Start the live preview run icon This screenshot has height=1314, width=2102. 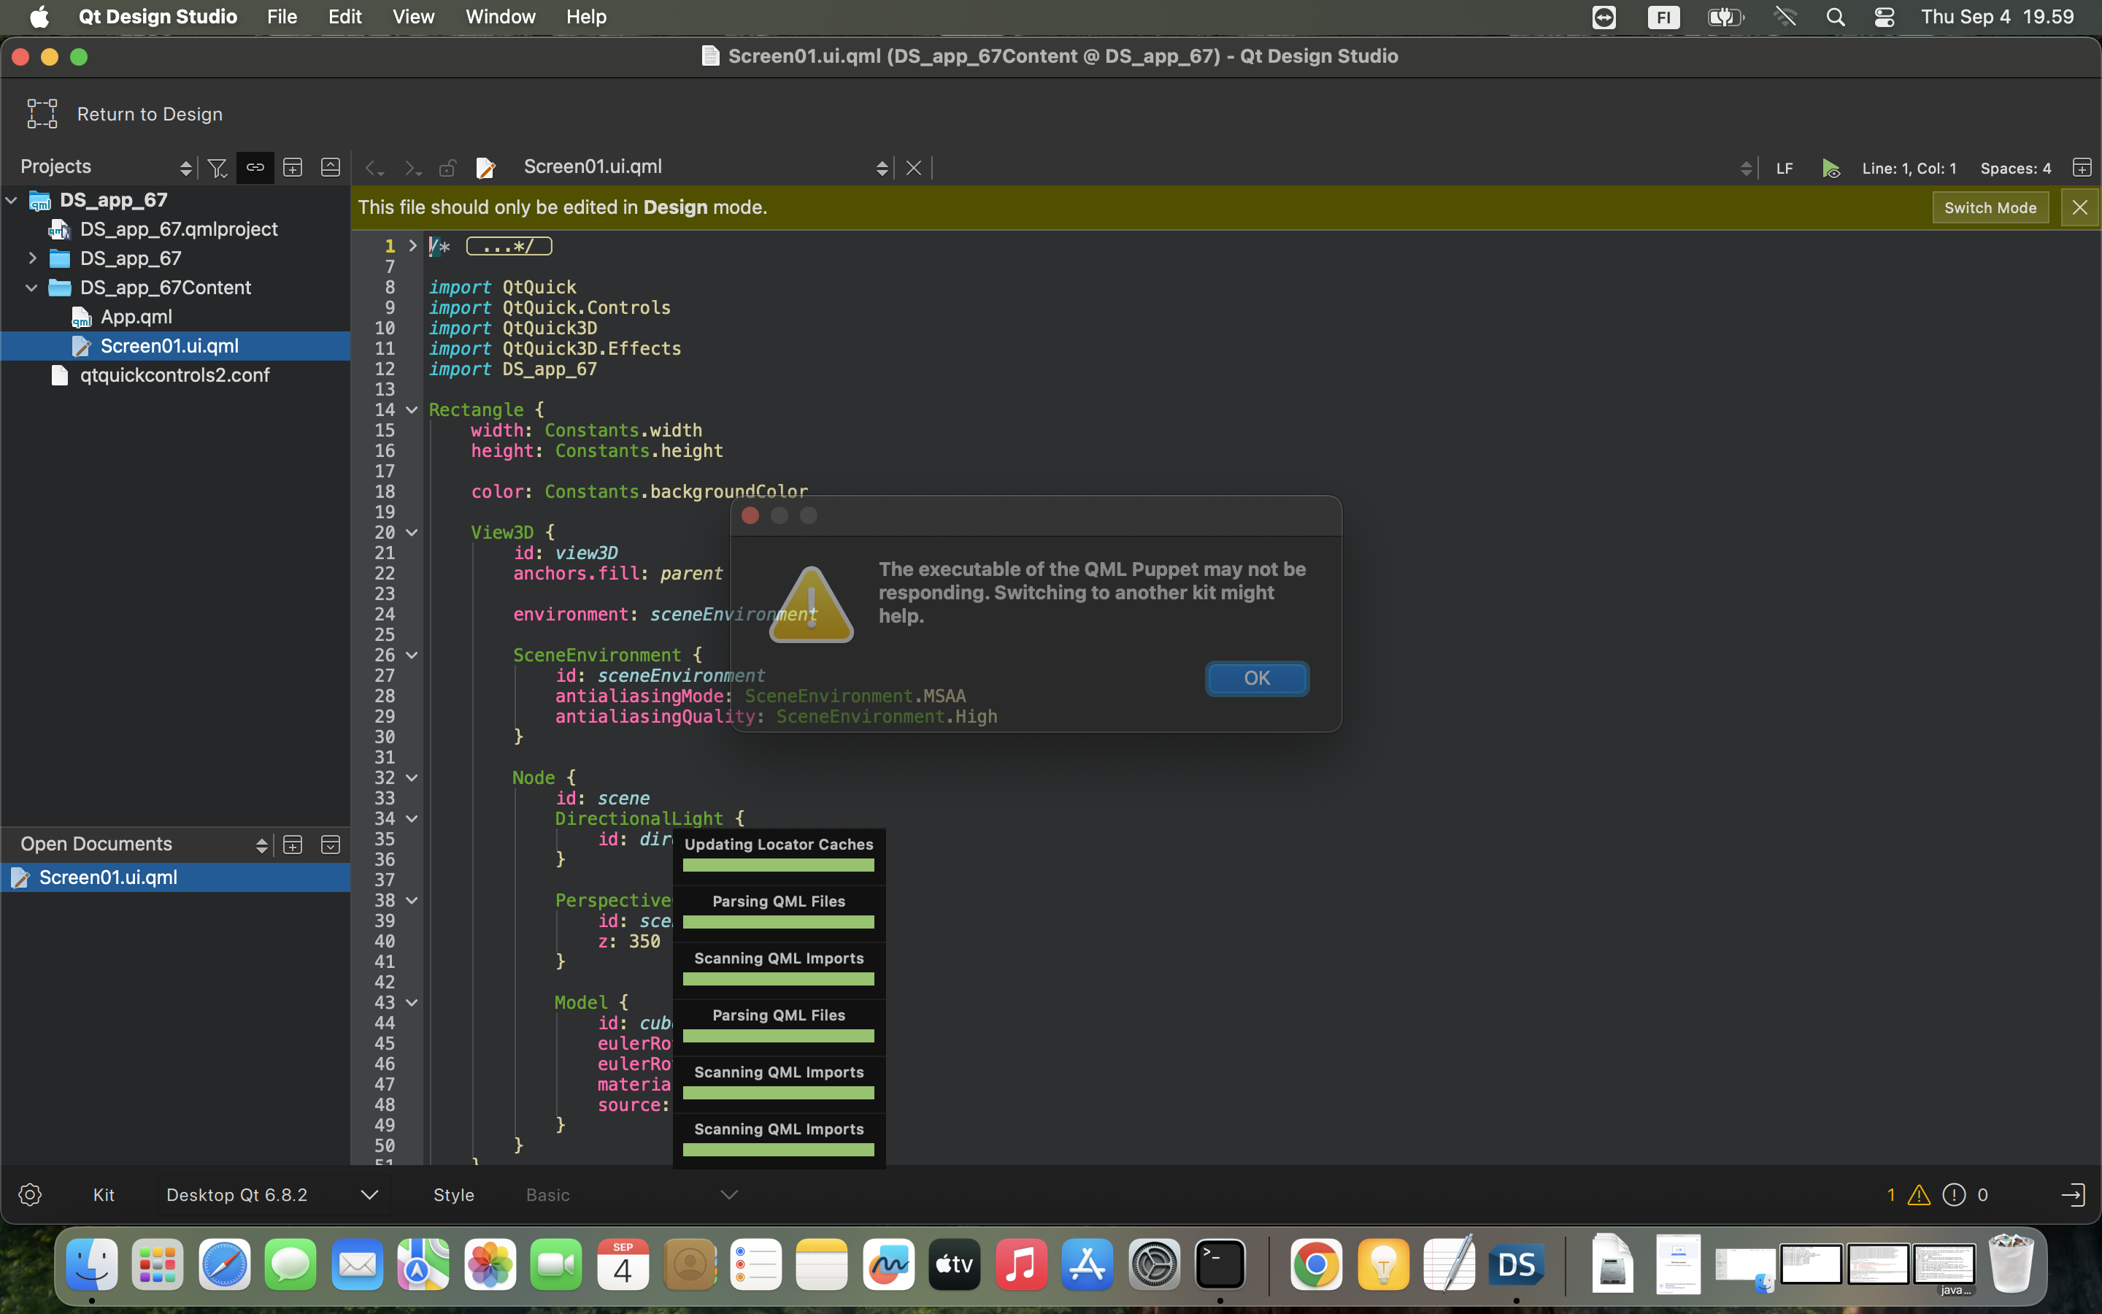(x=1831, y=168)
